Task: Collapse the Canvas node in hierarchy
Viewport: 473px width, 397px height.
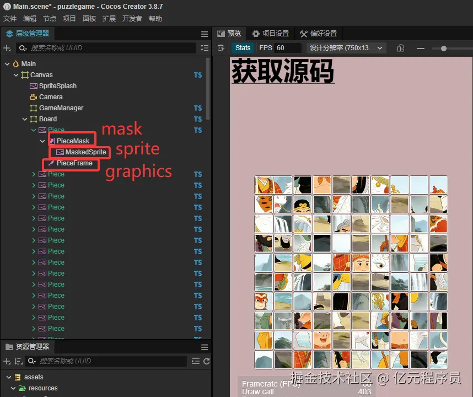Action: pyautogui.click(x=16, y=75)
